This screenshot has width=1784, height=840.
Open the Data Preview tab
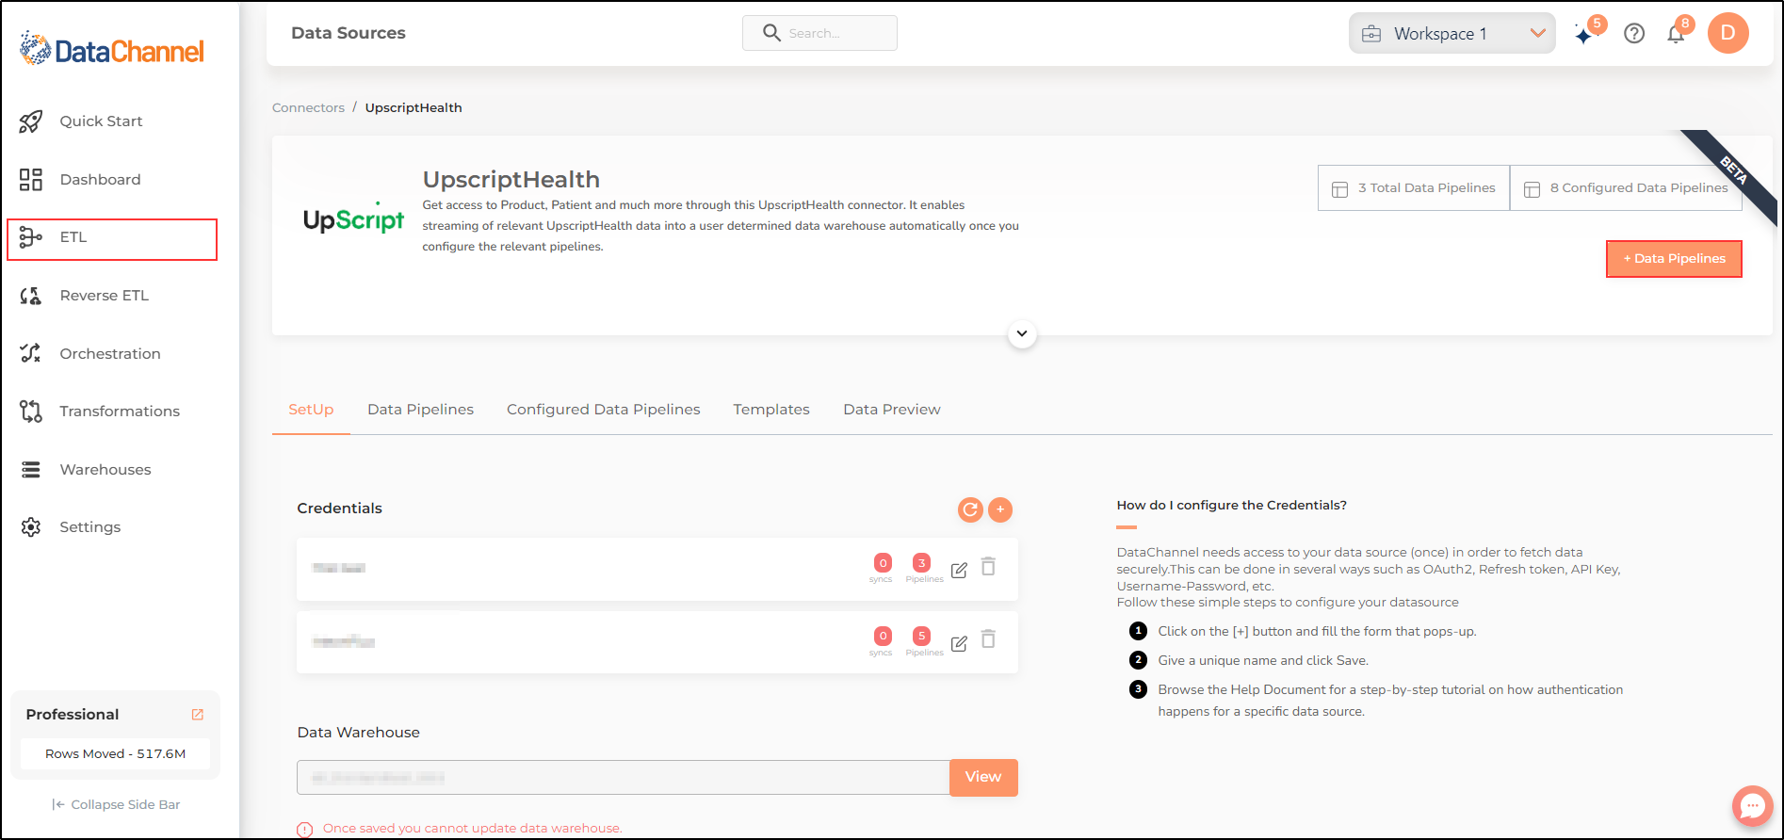892,410
